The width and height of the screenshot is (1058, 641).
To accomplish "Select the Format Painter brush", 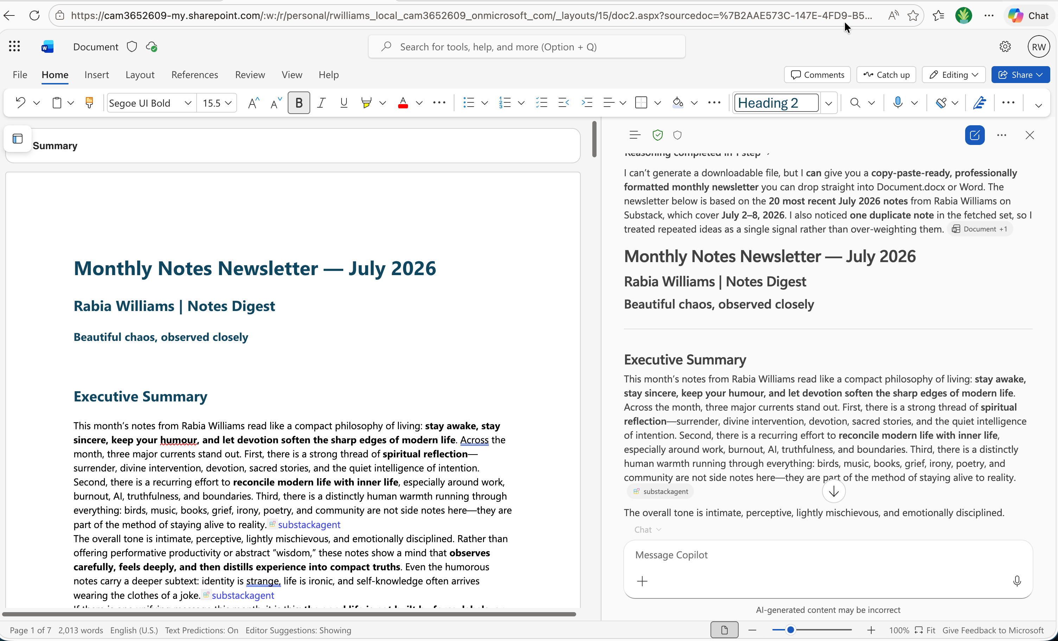I will tap(89, 103).
